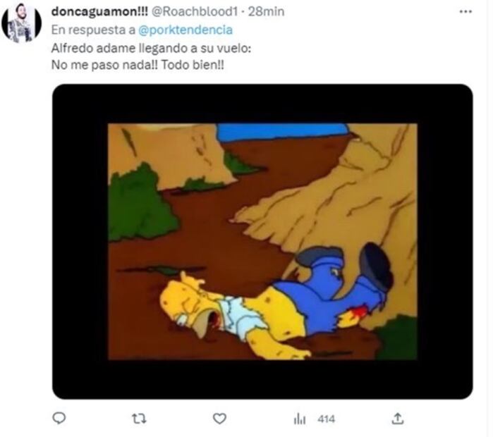Image resolution: width=493 pixels, height=437 pixels.
Task: Open the three-dot more options menu
Action: pos(465,12)
